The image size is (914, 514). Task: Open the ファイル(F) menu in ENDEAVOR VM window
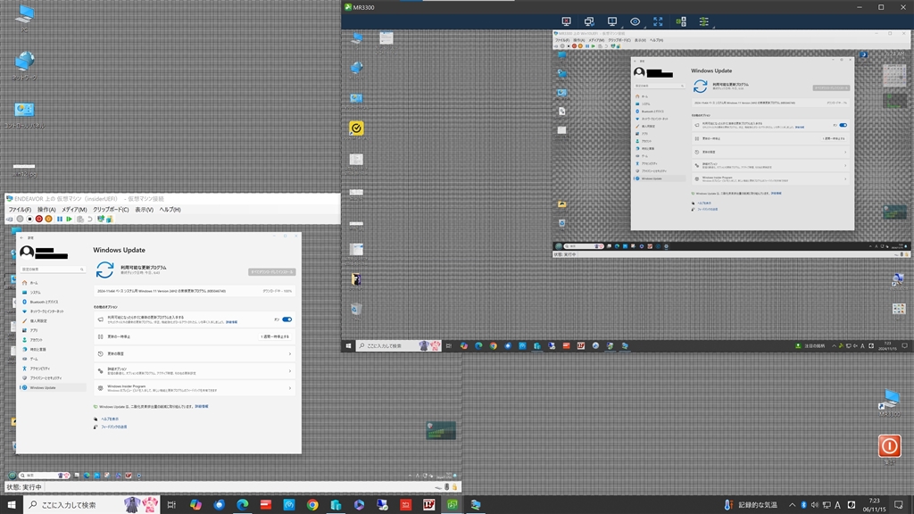(20, 210)
